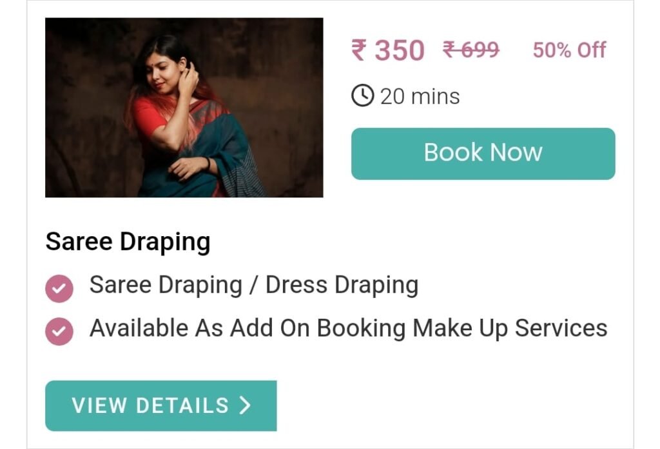Click the checkmark beside Available As Add On
Viewport: 660px width, 449px height.
pos(59,332)
